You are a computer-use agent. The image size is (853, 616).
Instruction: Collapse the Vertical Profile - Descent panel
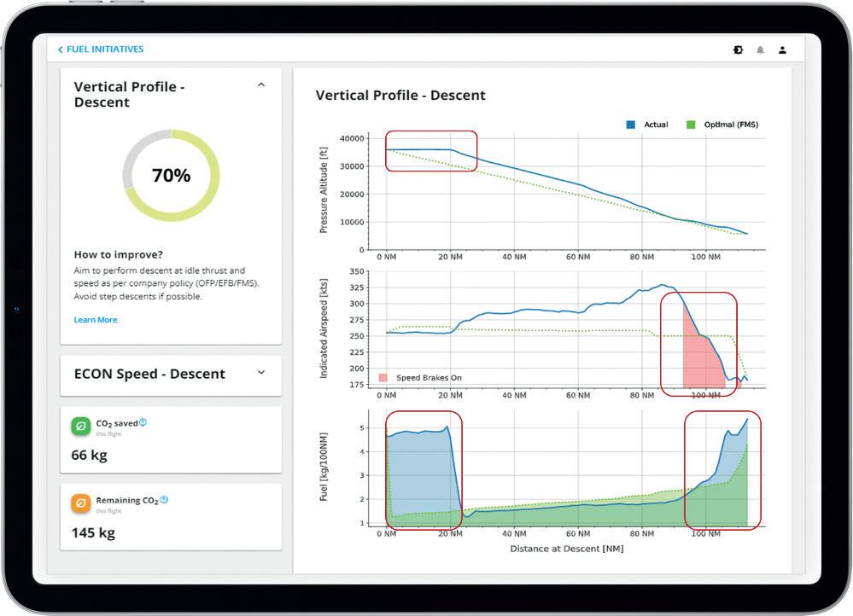tap(261, 84)
